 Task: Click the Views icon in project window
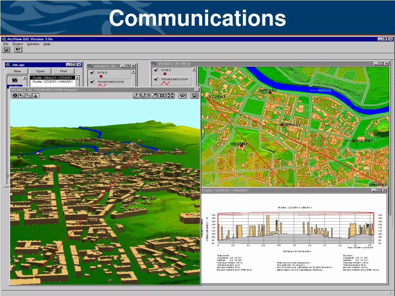click(15, 80)
